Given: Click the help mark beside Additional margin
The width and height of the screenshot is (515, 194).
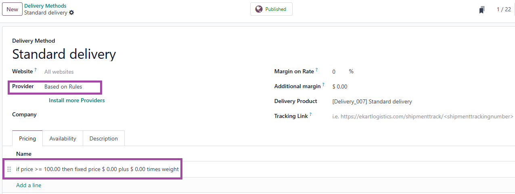Looking at the screenshot, I should coord(323,85).
